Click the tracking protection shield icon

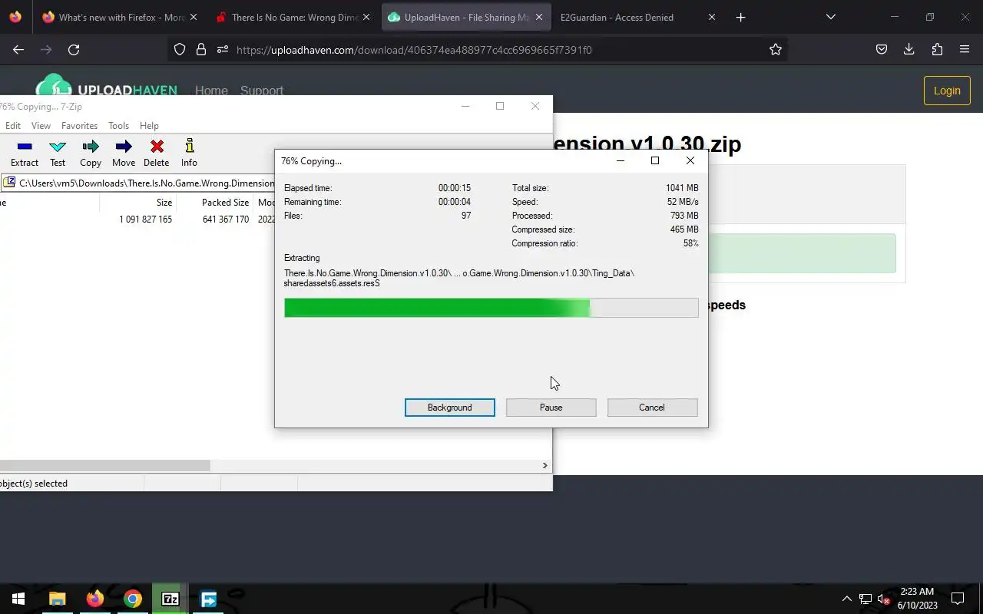point(180,50)
